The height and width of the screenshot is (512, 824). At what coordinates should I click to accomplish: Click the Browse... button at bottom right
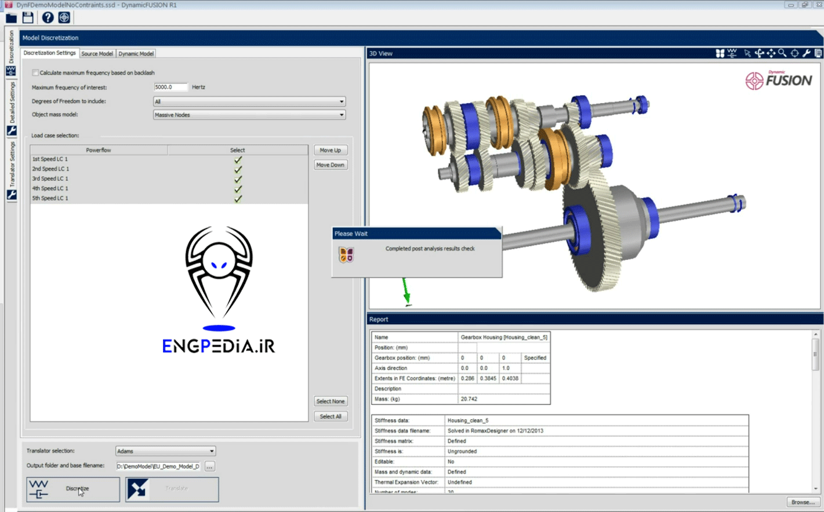[803, 502]
